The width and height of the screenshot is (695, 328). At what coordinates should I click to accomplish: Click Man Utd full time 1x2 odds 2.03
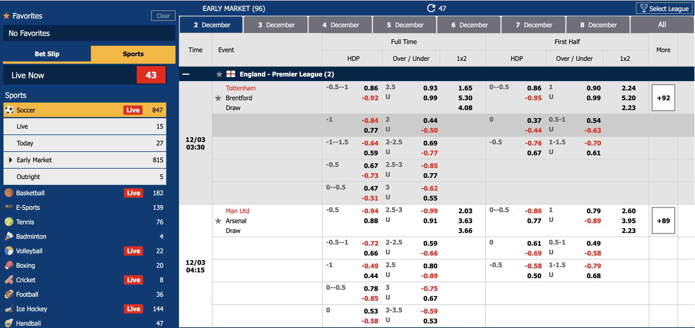click(465, 211)
